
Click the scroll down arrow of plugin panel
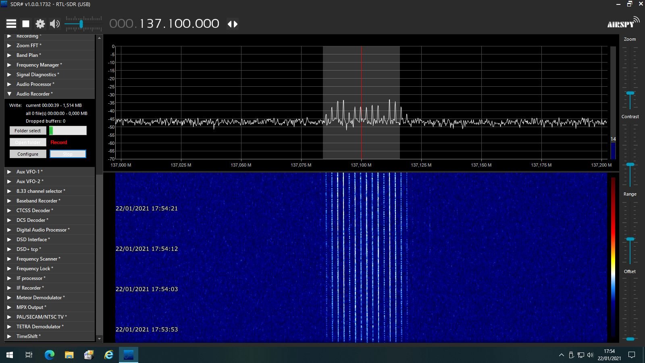tap(99, 339)
